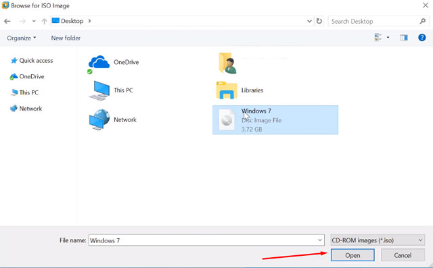Screen dimensions: 433x268
Task: Click the OneDrive cloud icon in file list
Action: click(x=99, y=62)
